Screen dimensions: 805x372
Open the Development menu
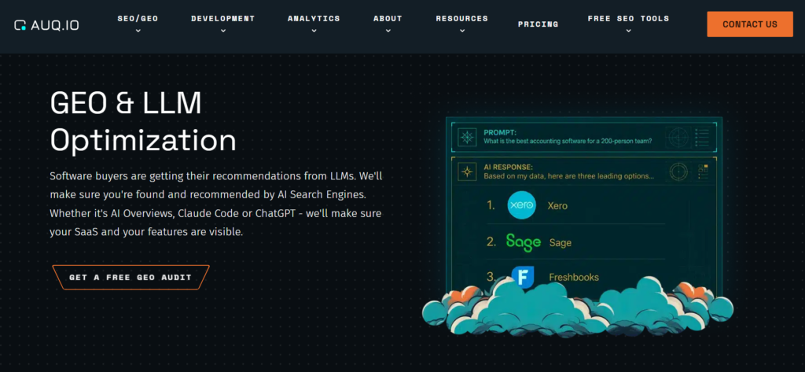[x=222, y=19]
